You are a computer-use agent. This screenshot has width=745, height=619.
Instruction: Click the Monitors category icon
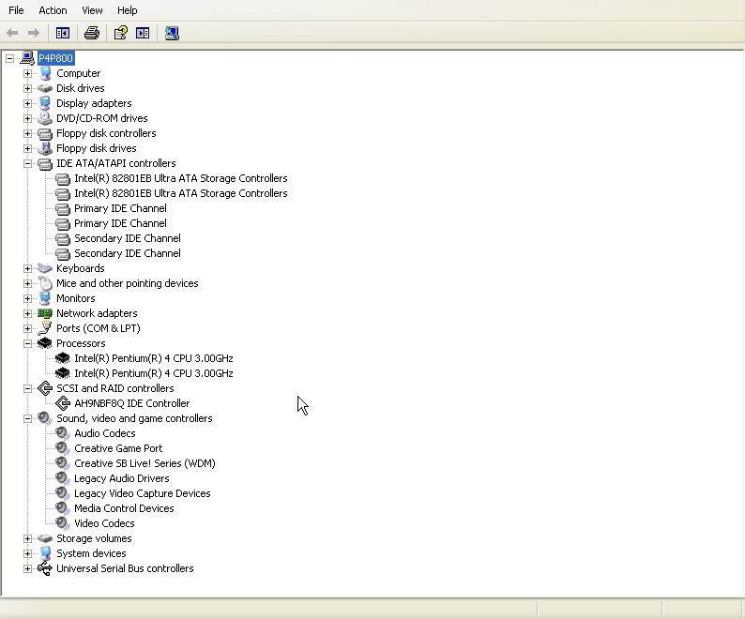pyautogui.click(x=45, y=298)
